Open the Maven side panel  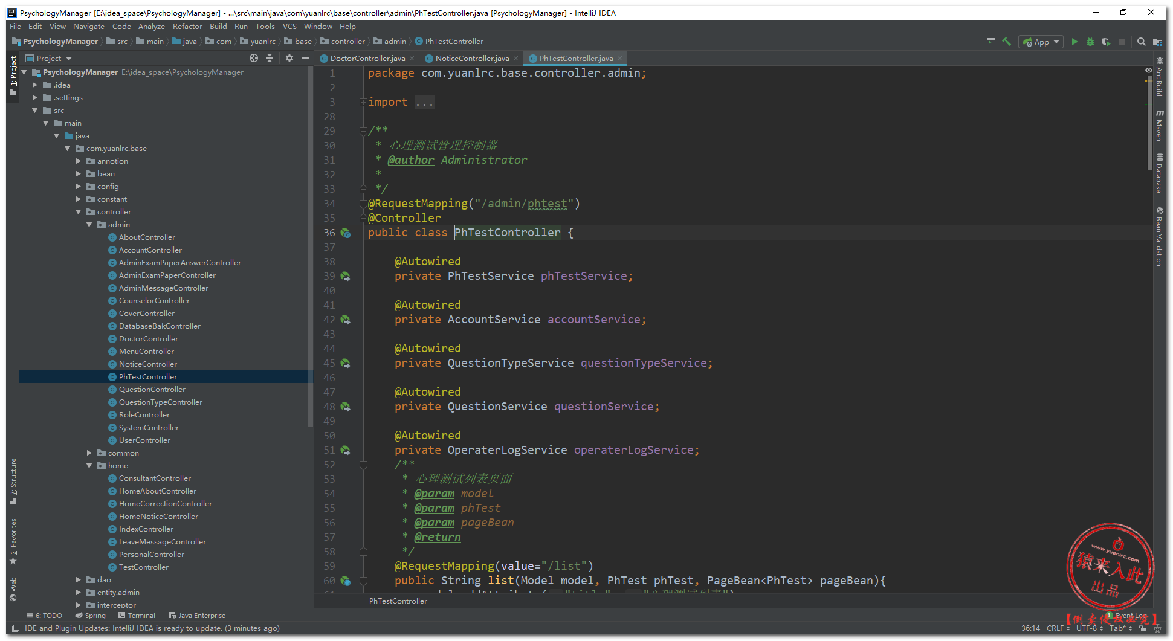[1159, 125]
